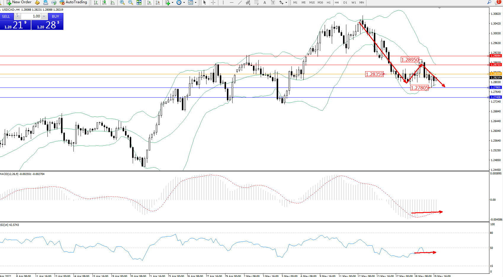Choose the text label tool
503x277 pixels.
tap(265, 2)
